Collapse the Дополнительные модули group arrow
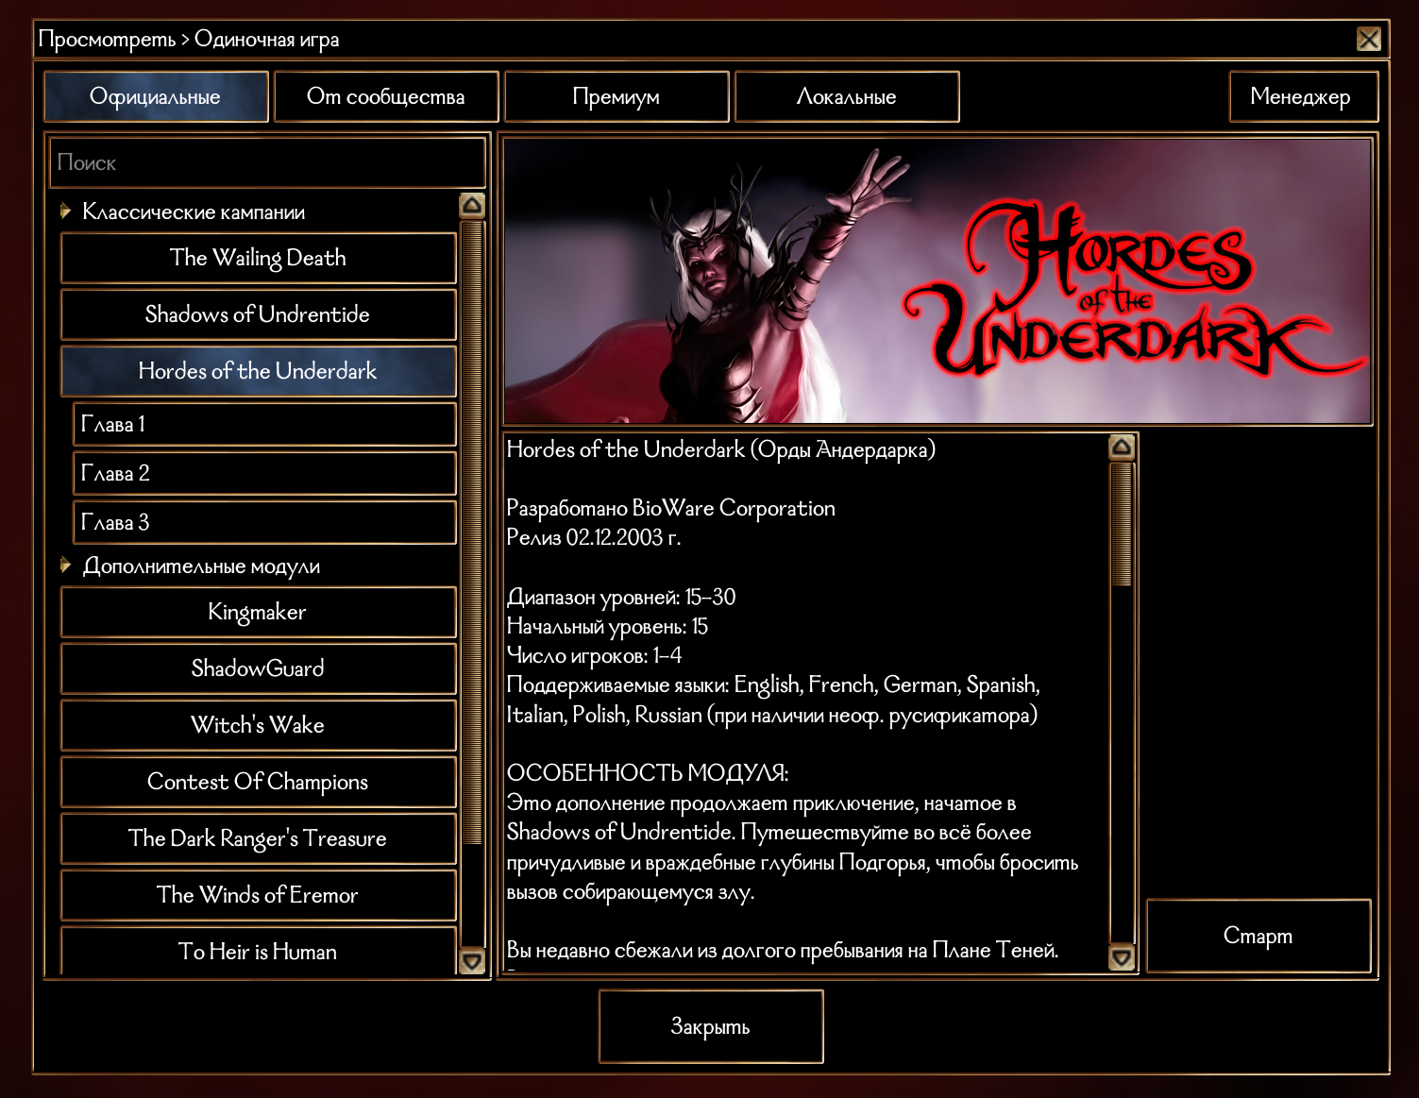 [x=65, y=566]
